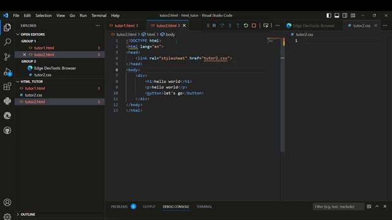This screenshot has width=392, height=220.
Task: Follow the tutor2.css href link in code
Action: point(216,59)
